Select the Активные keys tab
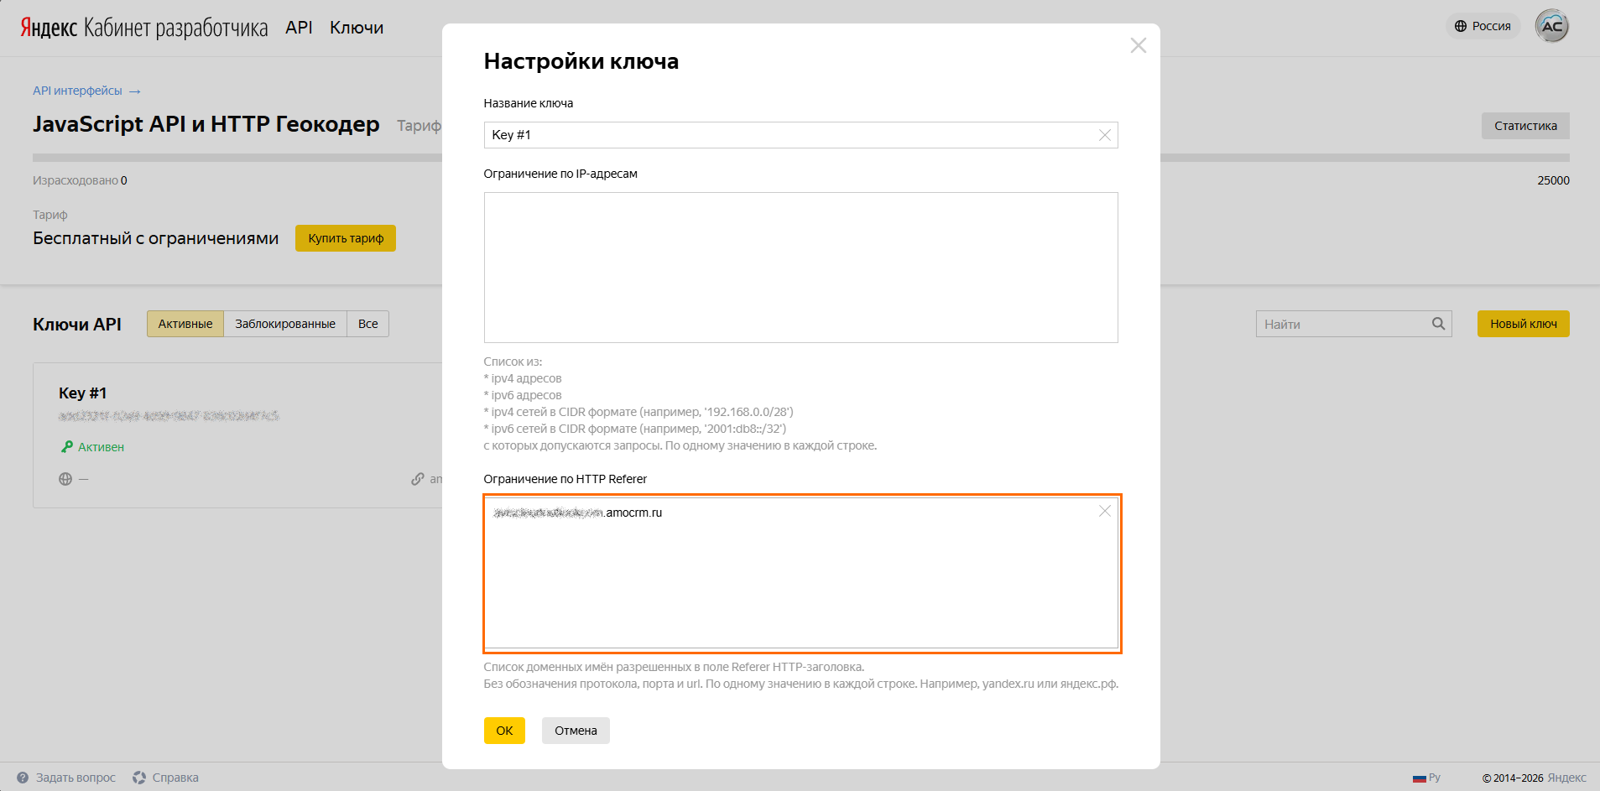 [x=185, y=324]
